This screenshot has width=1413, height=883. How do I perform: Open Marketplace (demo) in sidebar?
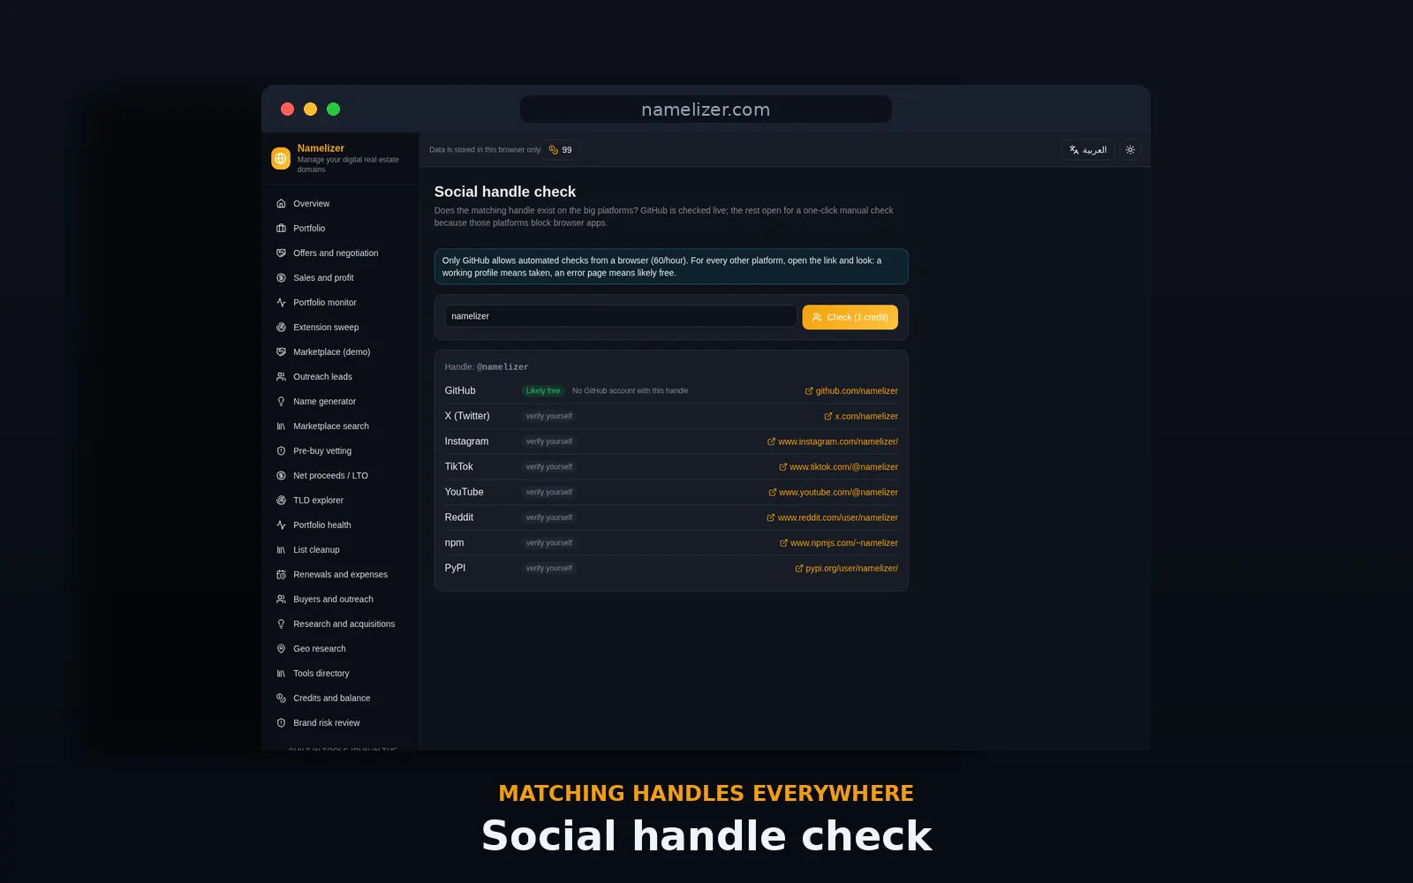[340, 352]
